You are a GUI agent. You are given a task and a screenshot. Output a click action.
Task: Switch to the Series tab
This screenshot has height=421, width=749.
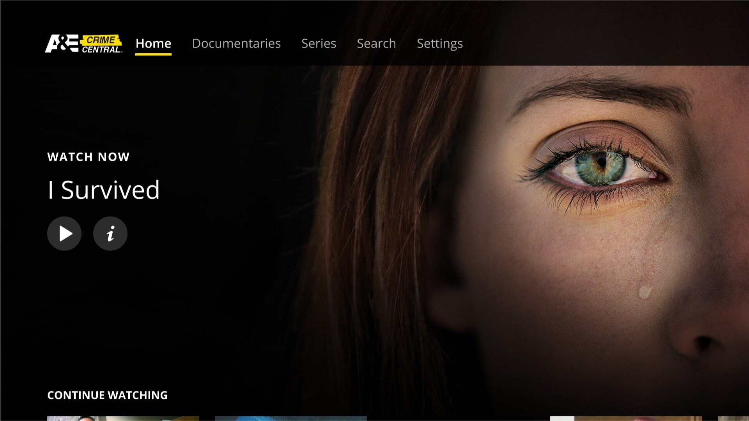click(x=319, y=43)
